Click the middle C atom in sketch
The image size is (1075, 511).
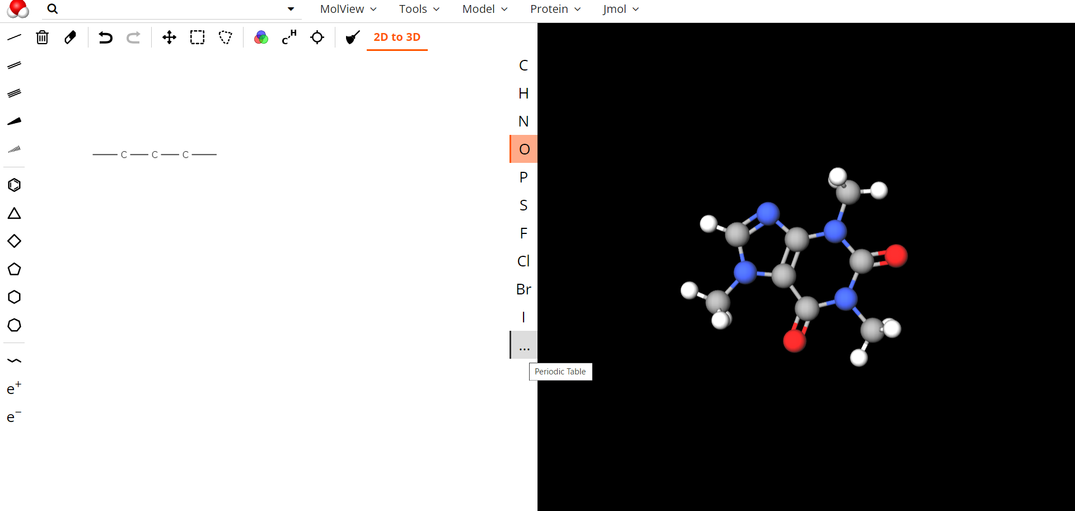pos(155,154)
